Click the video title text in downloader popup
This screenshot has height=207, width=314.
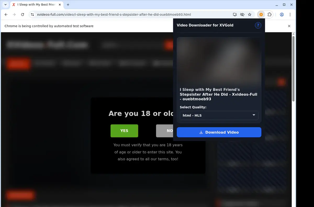[x=218, y=94]
